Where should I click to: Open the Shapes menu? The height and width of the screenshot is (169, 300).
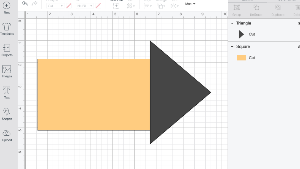pos(7,114)
